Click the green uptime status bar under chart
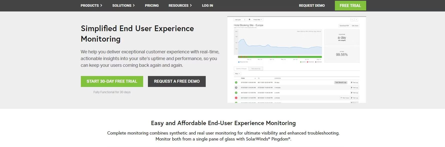Viewport: 445px width, 147px height. pos(280,57)
